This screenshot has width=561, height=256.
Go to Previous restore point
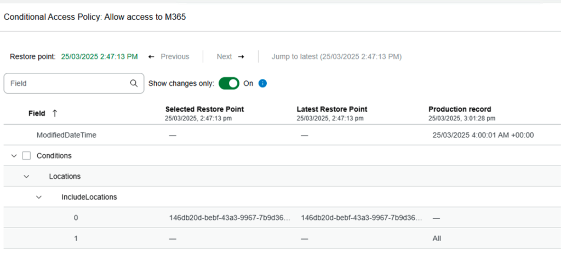174,57
